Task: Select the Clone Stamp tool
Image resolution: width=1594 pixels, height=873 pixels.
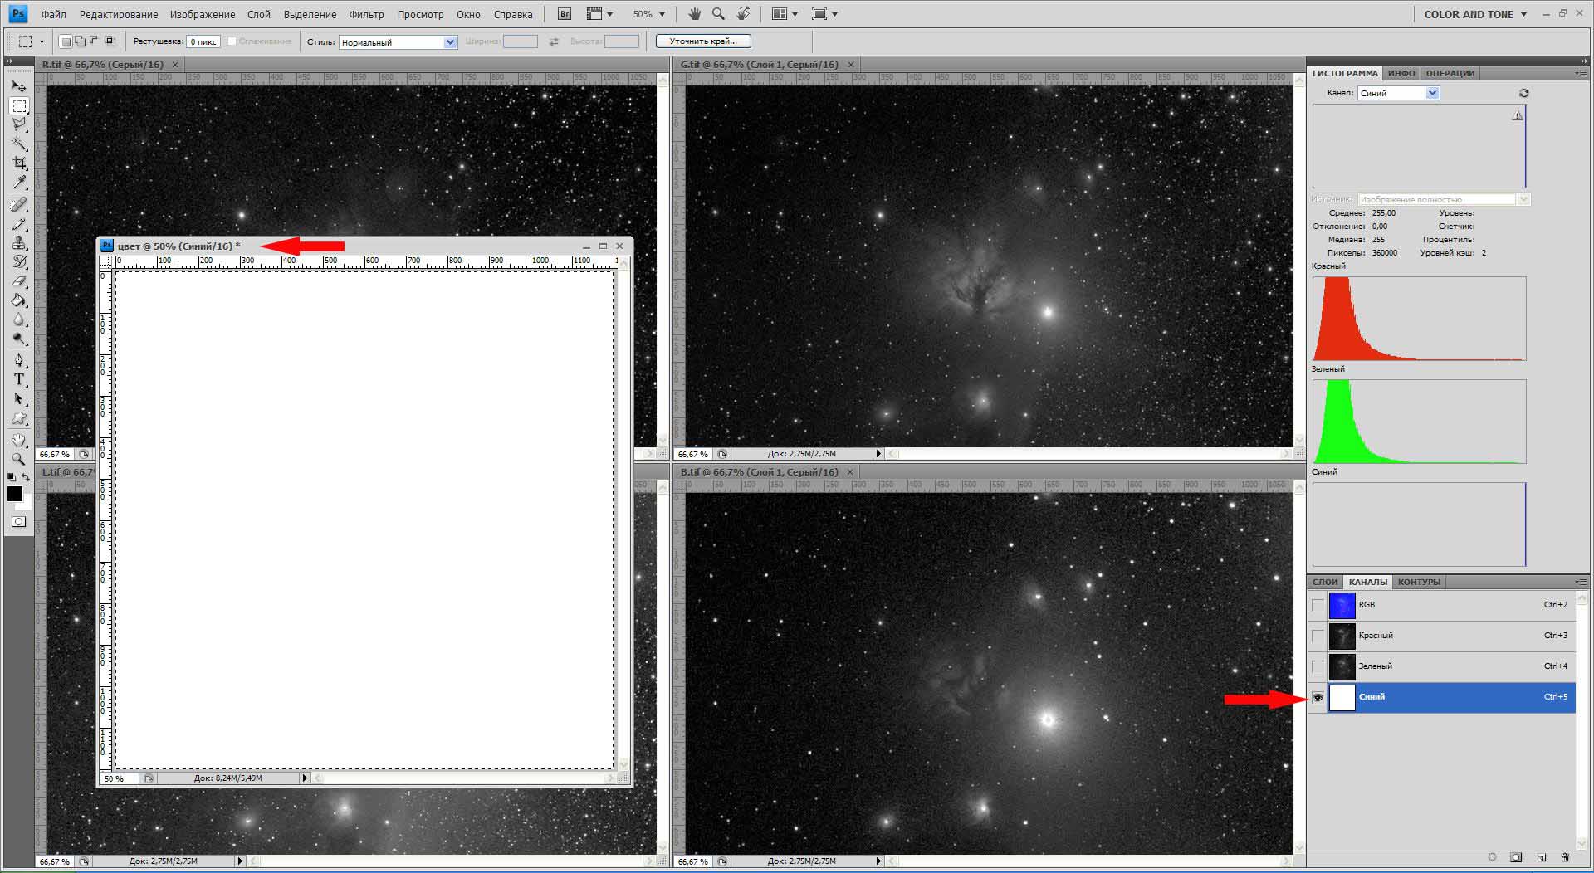Action: point(19,242)
